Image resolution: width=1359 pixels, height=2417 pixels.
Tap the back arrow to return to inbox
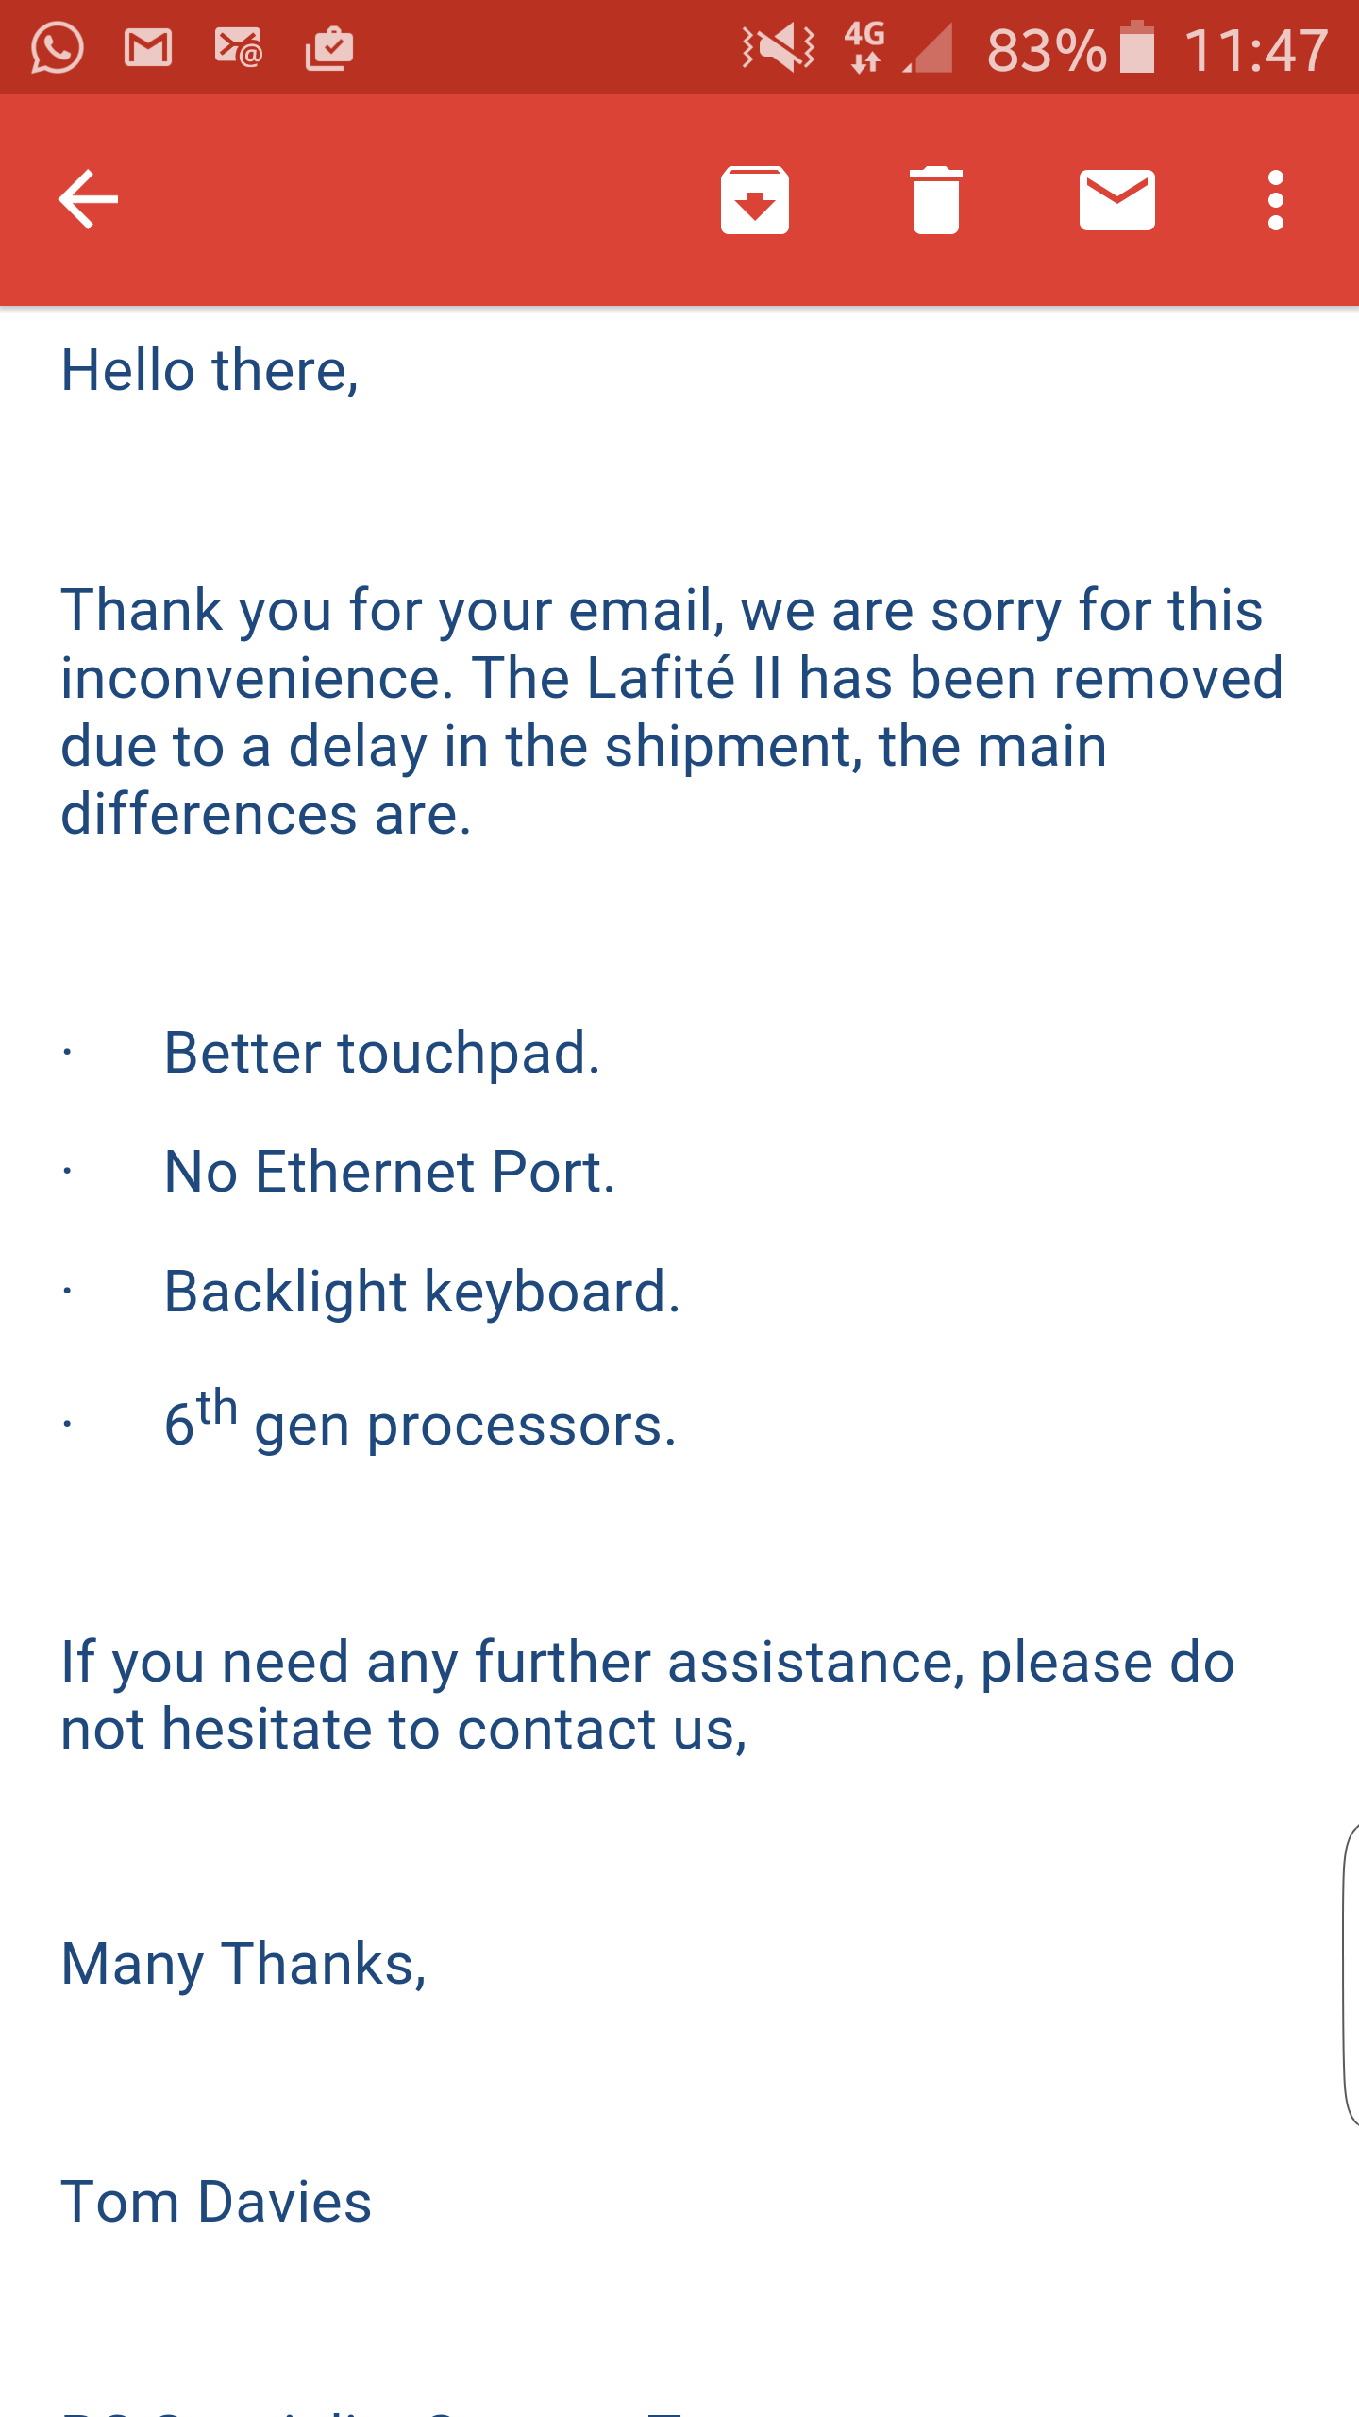point(88,199)
